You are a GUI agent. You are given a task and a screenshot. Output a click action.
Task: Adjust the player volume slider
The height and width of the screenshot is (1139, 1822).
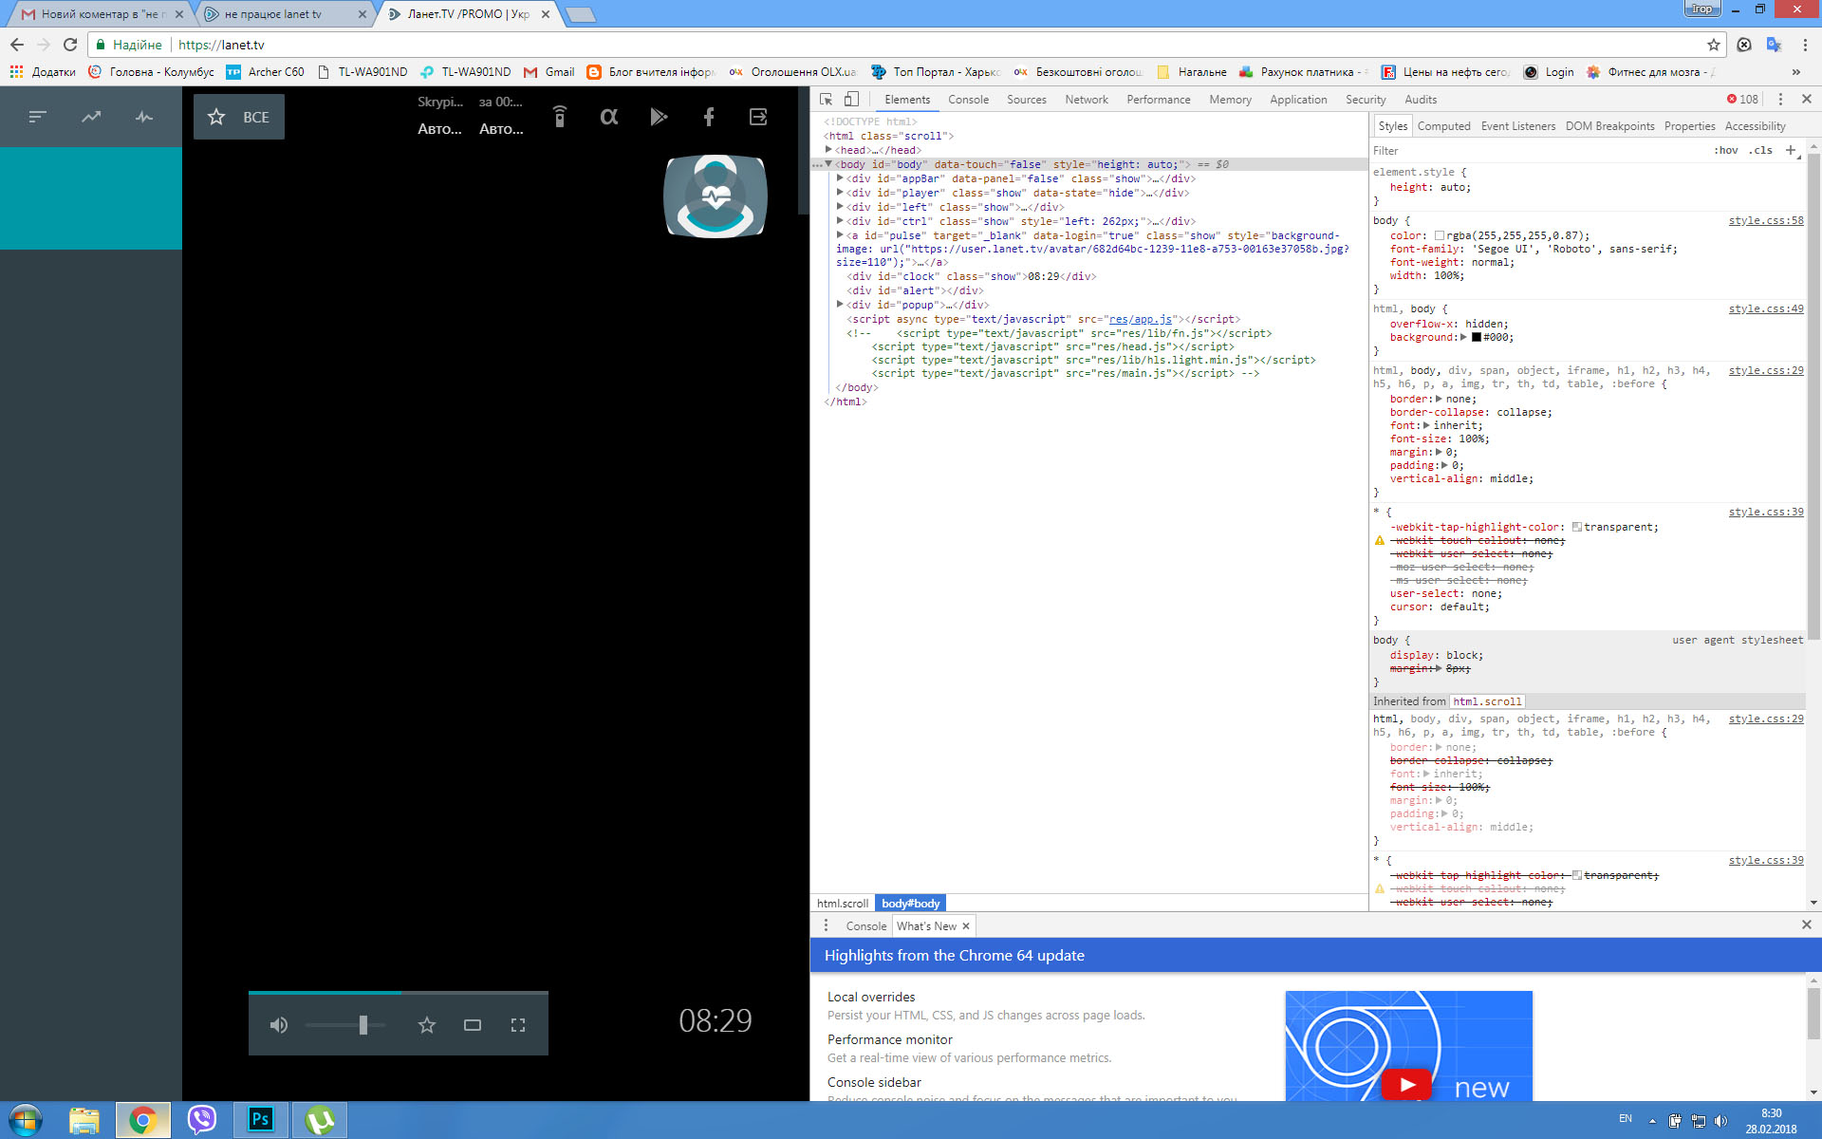click(x=363, y=1025)
